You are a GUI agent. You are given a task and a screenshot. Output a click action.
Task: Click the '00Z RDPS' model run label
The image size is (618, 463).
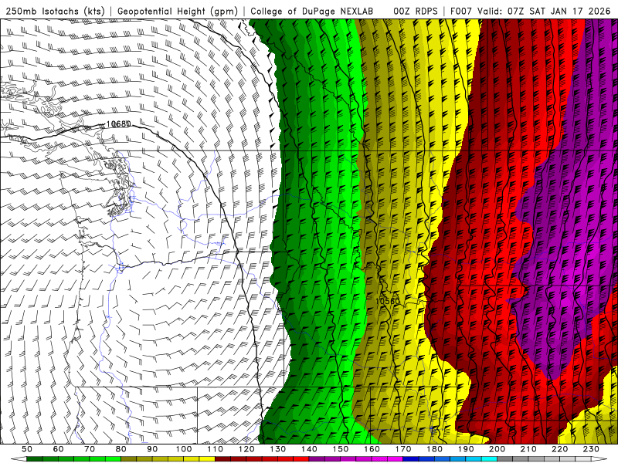(416, 12)
